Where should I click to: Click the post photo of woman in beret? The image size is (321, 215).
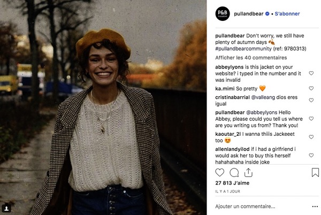point(103,107)
